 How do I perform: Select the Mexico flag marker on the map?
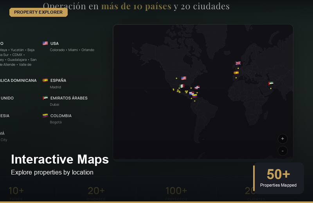tap(182, 86)
